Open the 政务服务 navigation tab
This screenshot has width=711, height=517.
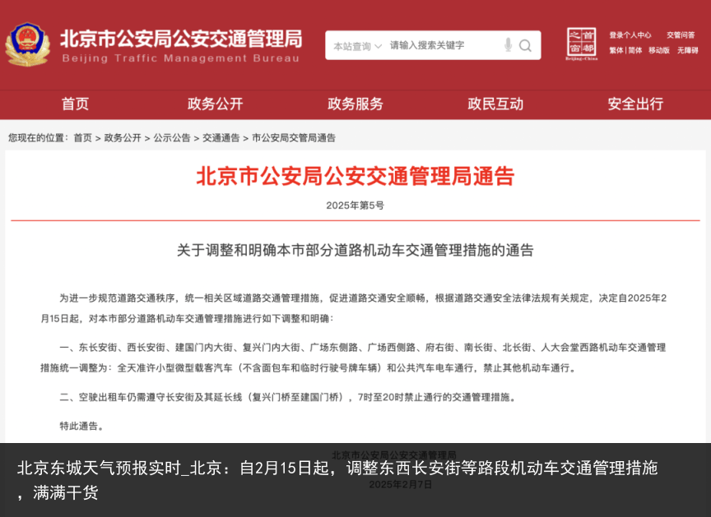[x=355, y=104]
